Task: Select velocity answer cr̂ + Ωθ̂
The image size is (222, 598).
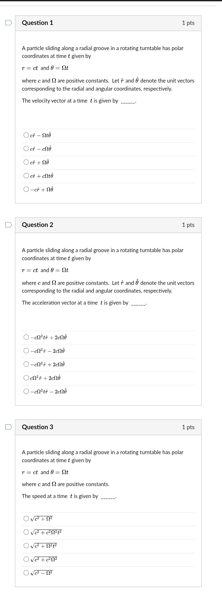Action: point(26,162)
